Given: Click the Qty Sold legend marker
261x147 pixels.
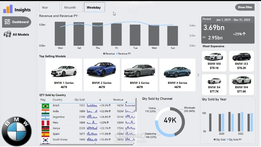Looking at the screenshot, I should 215,140.
